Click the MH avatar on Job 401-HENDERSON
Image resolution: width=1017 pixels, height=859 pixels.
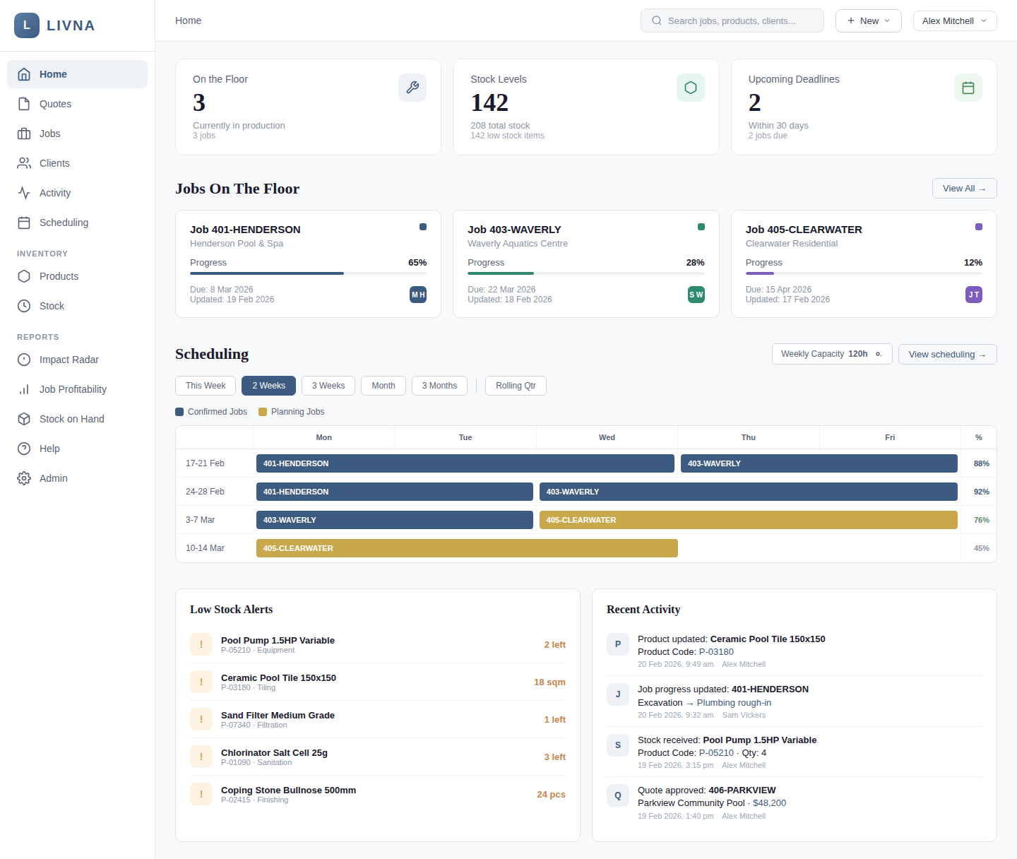pyautogui.click(x=418, y=295)
